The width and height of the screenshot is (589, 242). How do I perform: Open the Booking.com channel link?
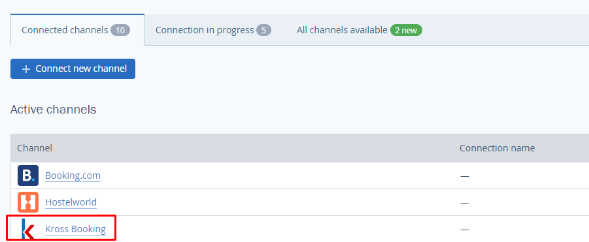[73, 175]
